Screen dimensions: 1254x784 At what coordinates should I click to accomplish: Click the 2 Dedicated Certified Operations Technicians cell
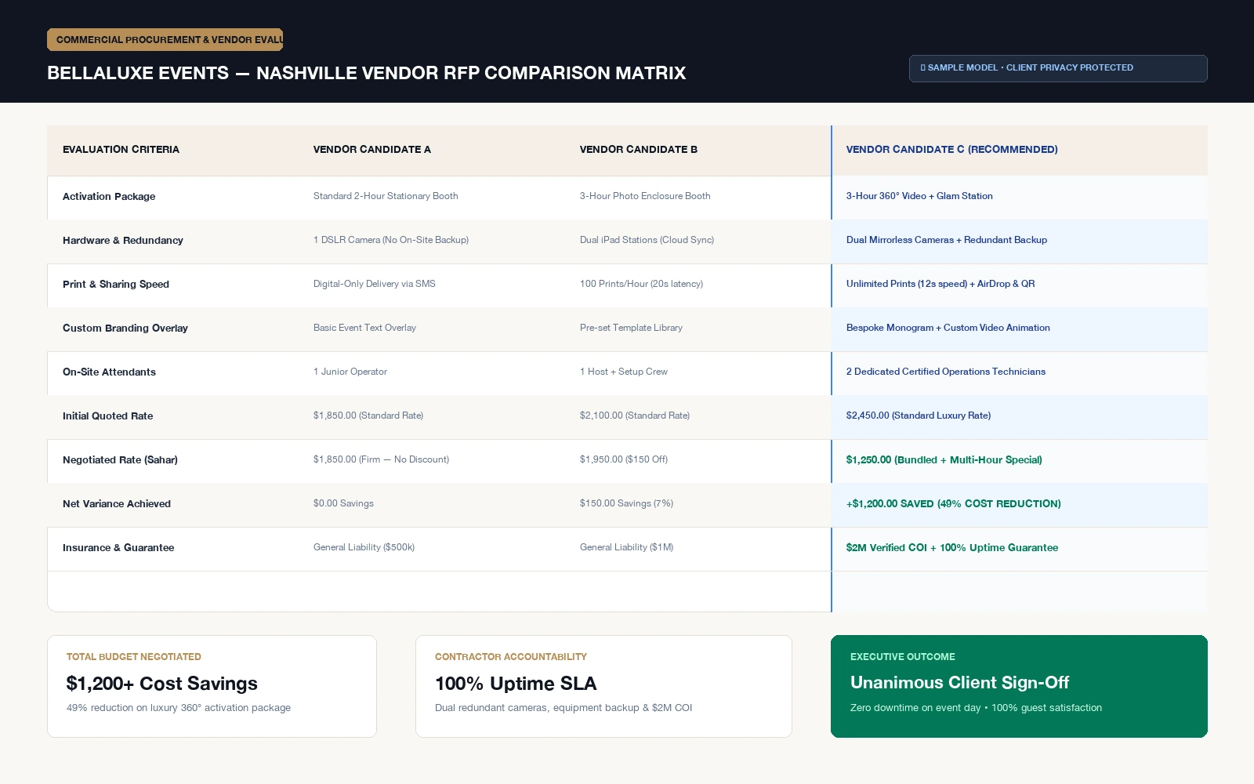[x=946, y=372]
